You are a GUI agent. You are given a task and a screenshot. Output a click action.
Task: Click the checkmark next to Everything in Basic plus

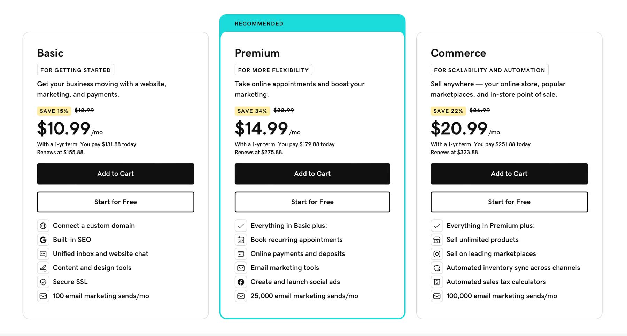coord(241,226)
